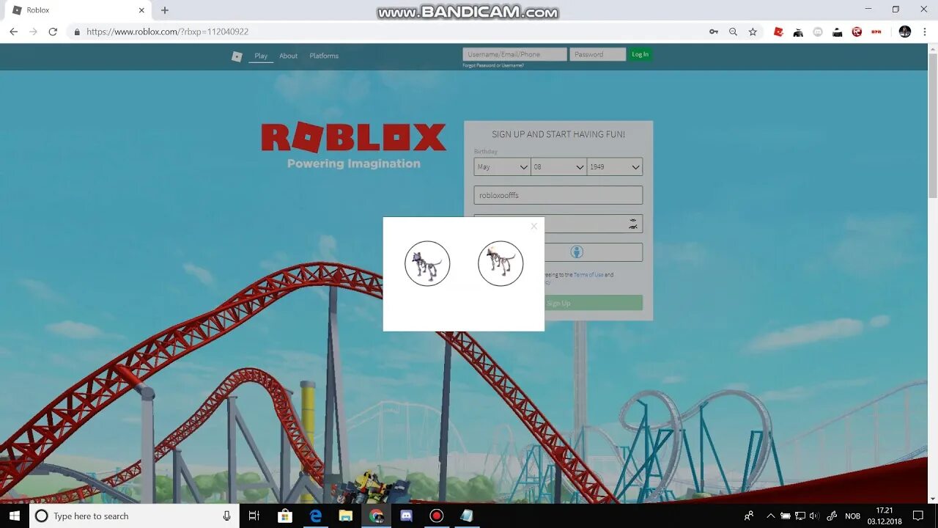
Task: Click the zoom magnifier icon in address bar
Action: click(733, 32)
